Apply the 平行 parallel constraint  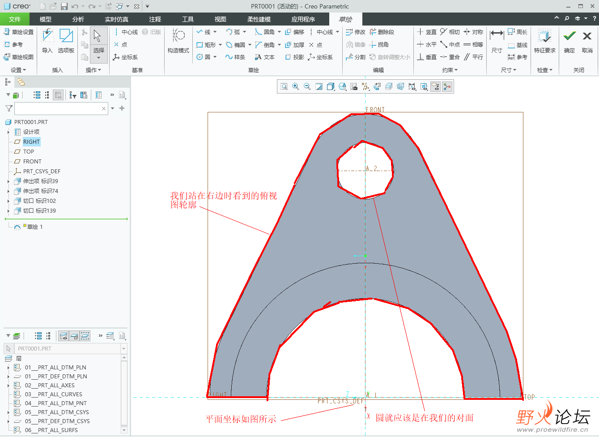coord(473,57)
